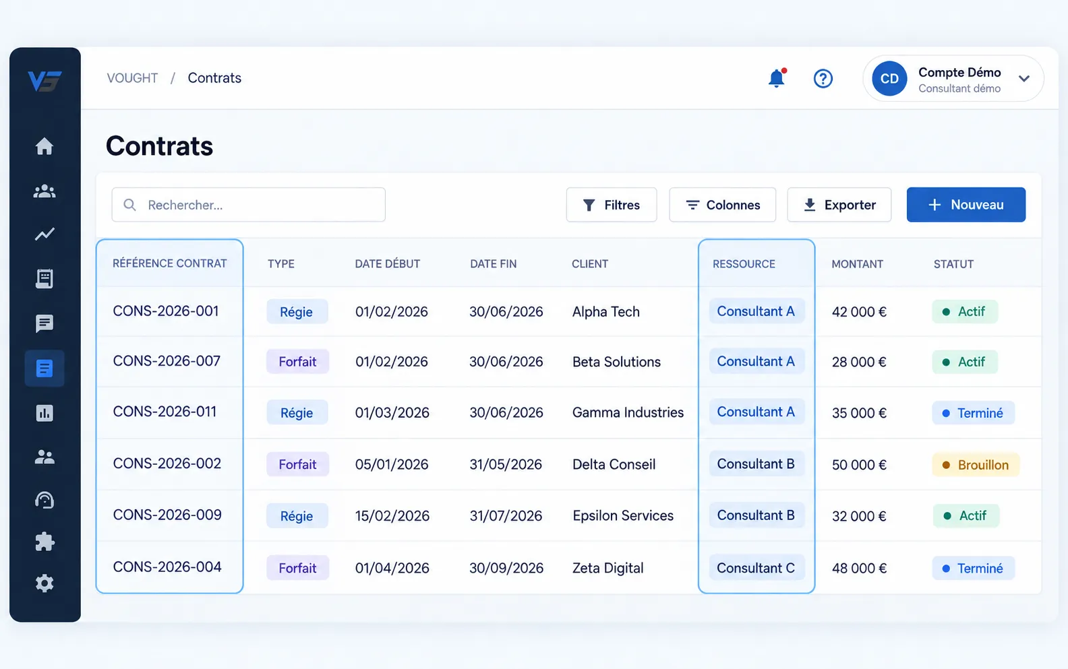Screen dimensions: 1068x669
Task: Open contract CONS-2026-001
Action: [166, 311]
